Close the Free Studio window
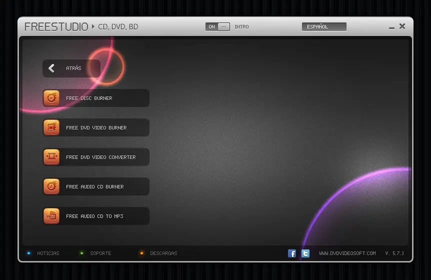 (x=402, y=26)
